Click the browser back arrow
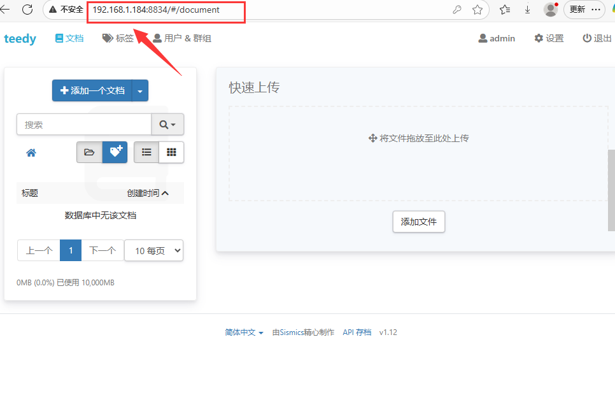This screenshot has width=615, height=414. pos(4,10)
